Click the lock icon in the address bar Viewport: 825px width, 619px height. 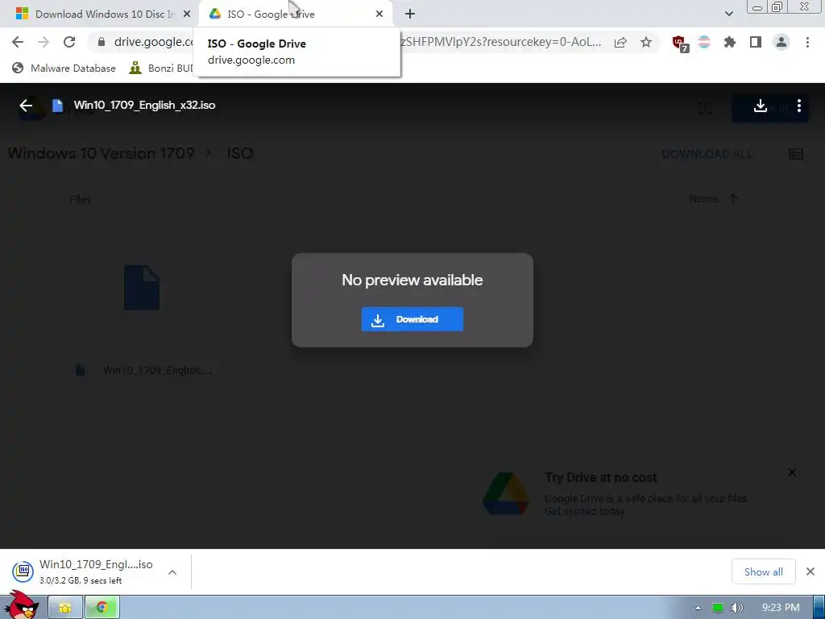(102, 42)
